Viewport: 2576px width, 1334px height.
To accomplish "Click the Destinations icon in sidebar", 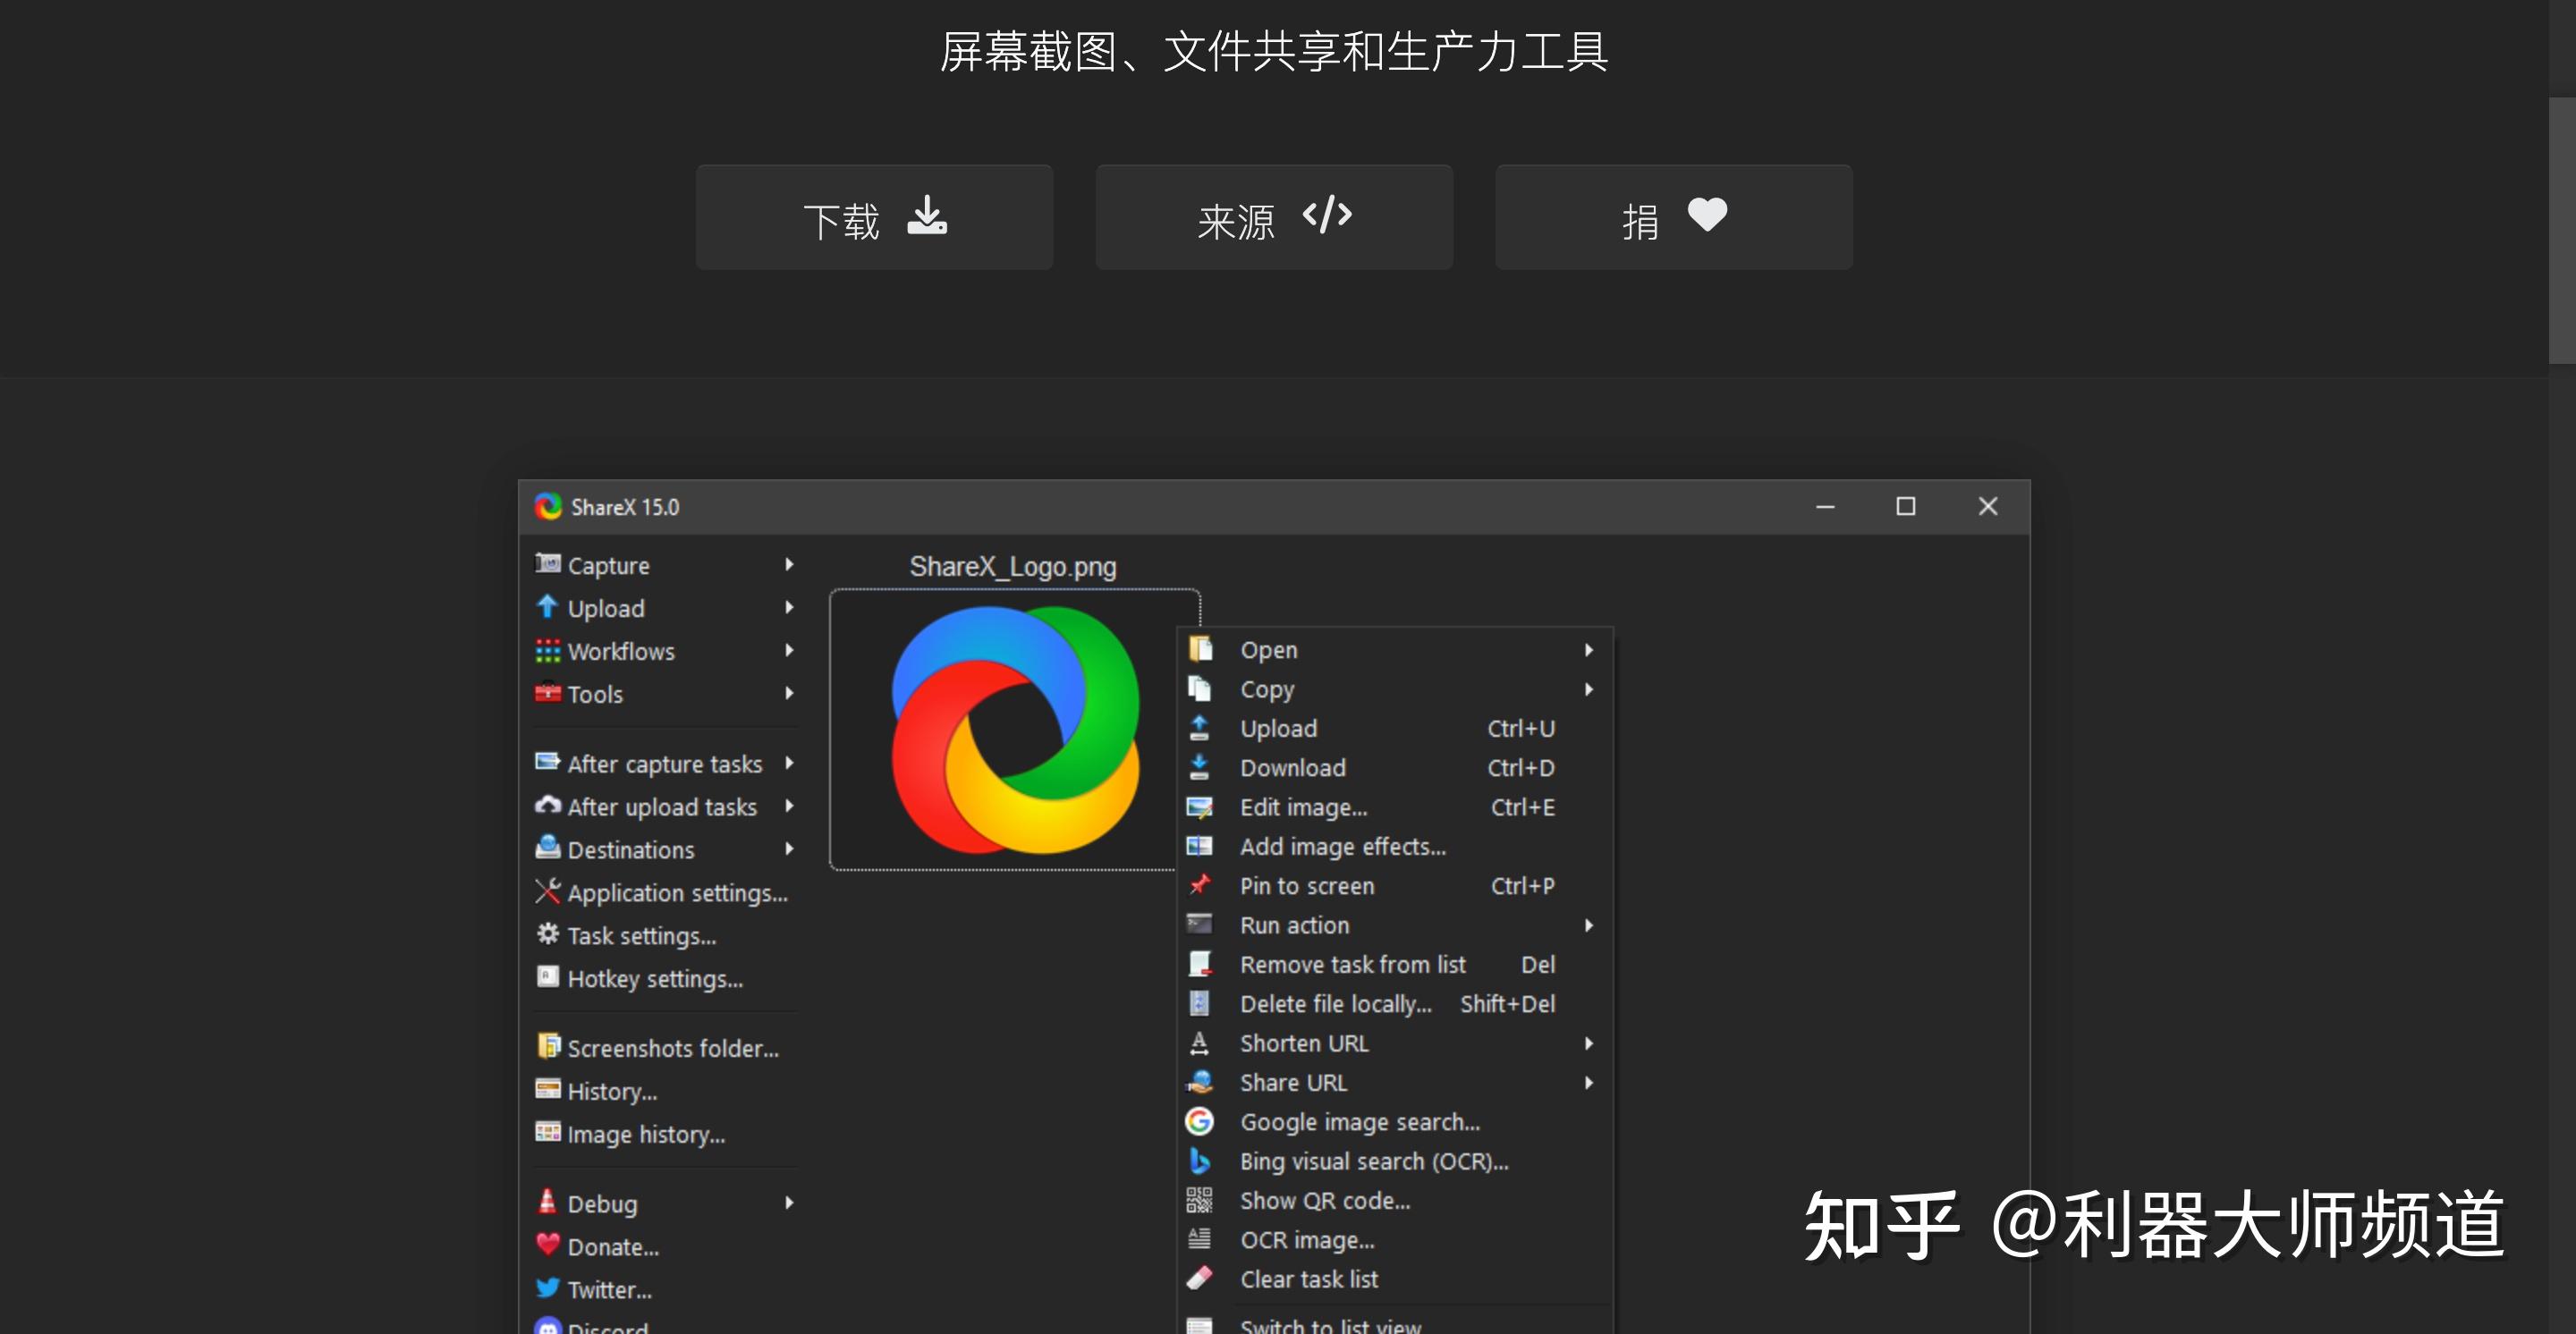I will click(x=547, y=849).
